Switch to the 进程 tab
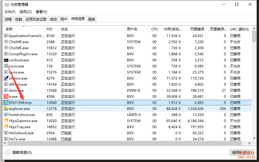The image size is (259, 162). 8,19
